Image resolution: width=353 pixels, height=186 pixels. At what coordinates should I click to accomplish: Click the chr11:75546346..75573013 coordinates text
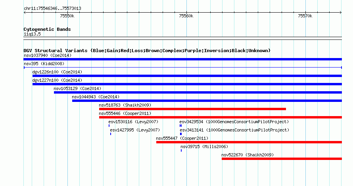(x=52, y=8)
